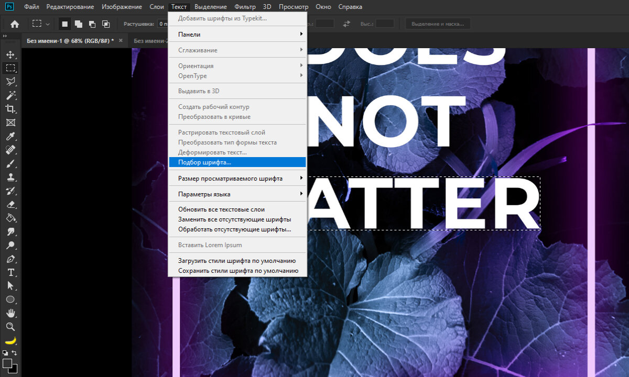
Task: Select the Clone Stamp tool
Action: pyautogui.click(x=10, y=177)
